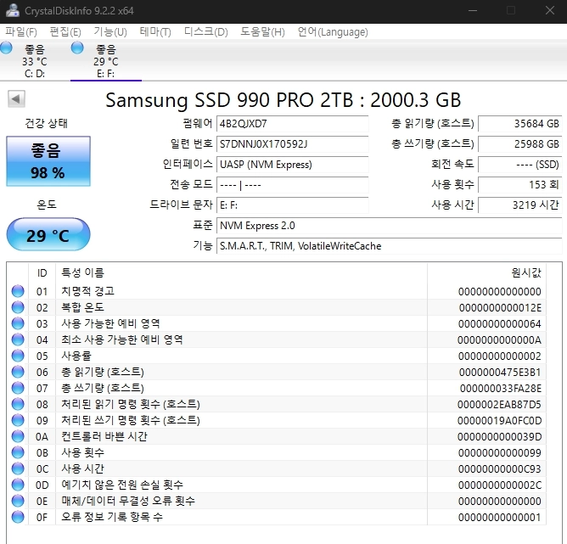Select the 오류 정보 기록 항목 수 name
The image size is (567, 544).
point(112,517)
